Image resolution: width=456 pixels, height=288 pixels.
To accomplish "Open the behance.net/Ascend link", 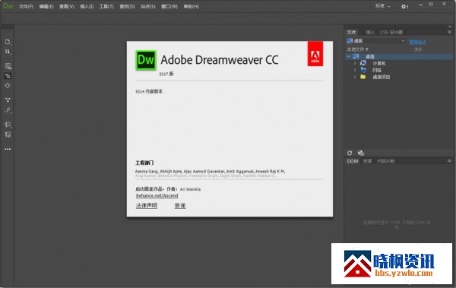I will coord(157,196).
